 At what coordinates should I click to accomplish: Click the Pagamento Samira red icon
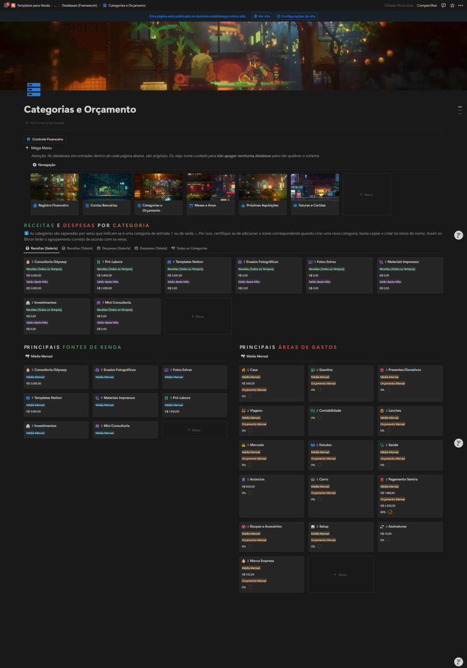tap(382, 479)
